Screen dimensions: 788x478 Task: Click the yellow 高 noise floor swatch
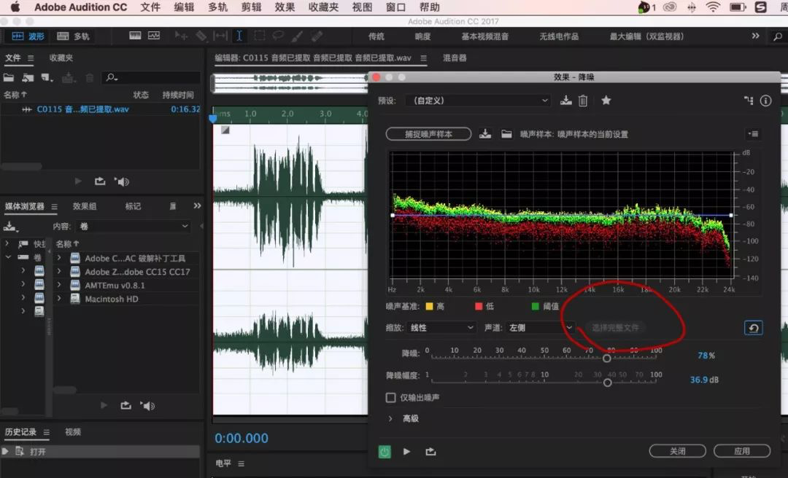click(429, 306)
